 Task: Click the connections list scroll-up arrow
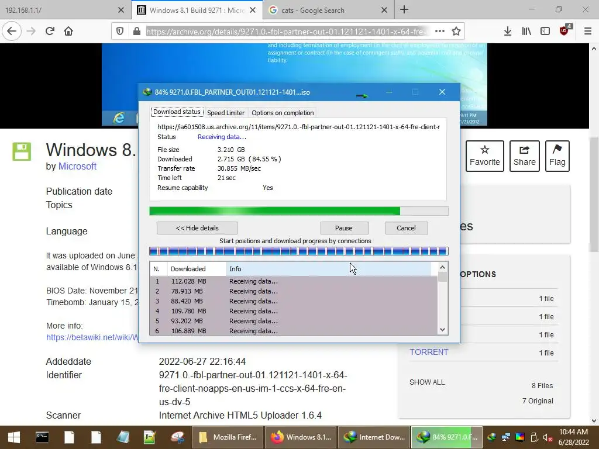point(442,268)
